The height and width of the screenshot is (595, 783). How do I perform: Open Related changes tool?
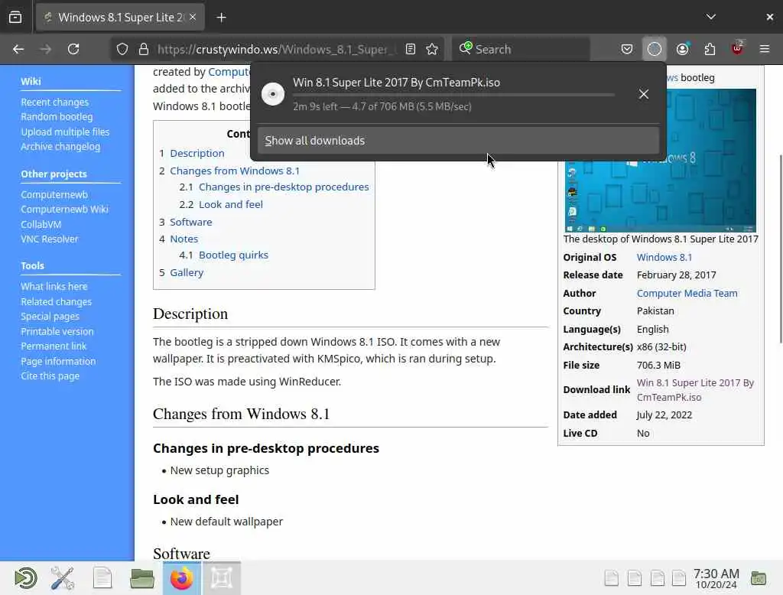[x=56, y=302]
